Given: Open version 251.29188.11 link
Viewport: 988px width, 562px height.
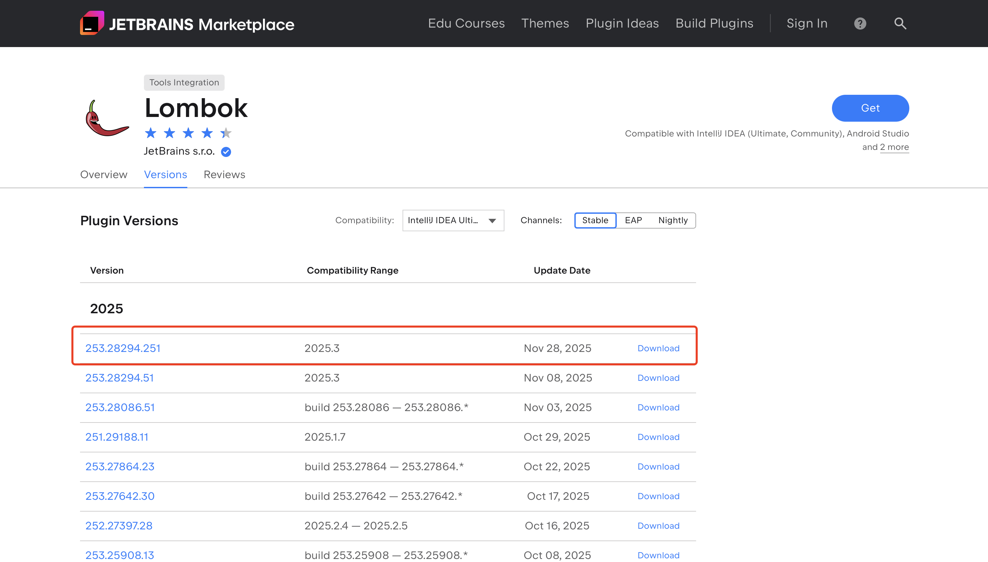Looking at the screenshot, I should click(x=117, y=437).
